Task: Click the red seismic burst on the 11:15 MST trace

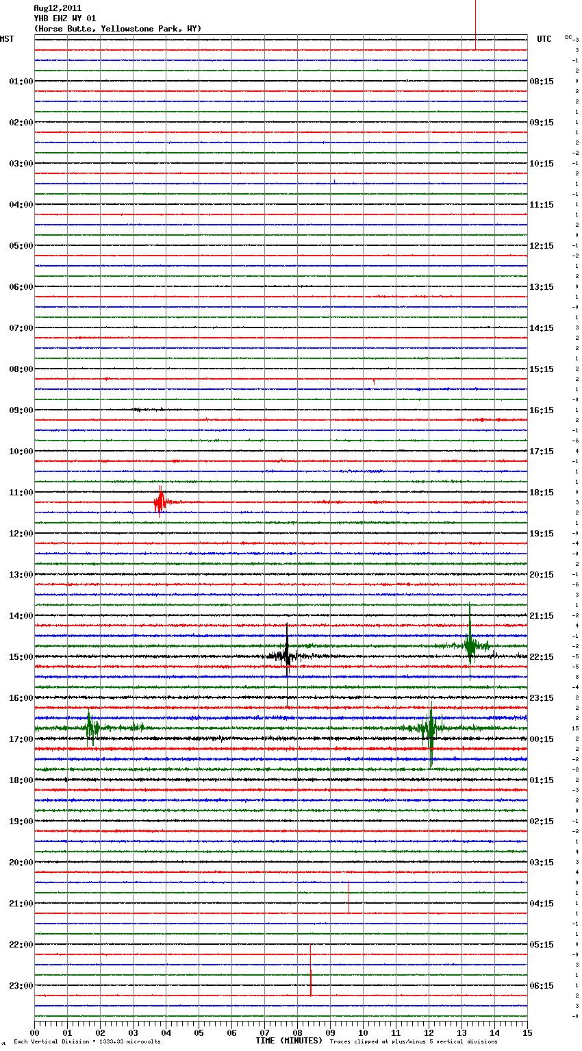Action: coord(160,502)
